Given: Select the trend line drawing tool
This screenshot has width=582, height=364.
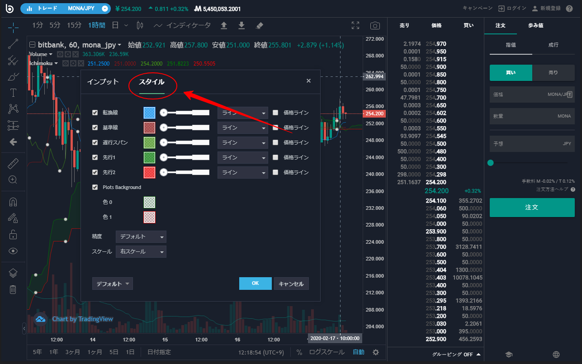Looking at the screenshot, I should [x=13, y=44].
